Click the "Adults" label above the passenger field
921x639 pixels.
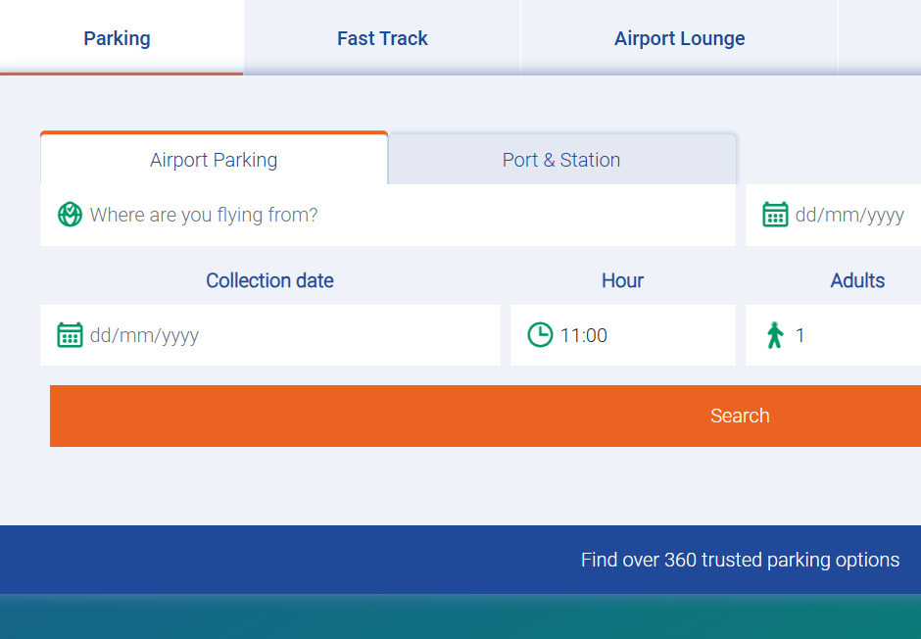pos(857,281)
